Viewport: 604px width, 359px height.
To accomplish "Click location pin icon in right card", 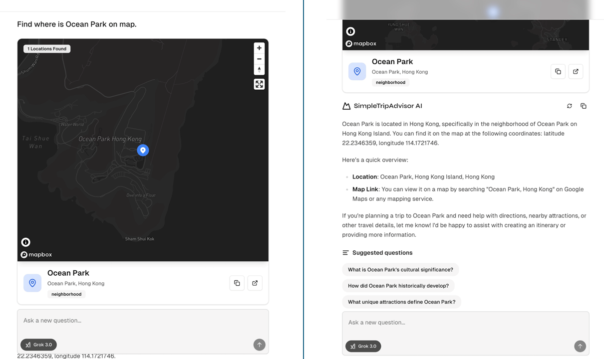I will click(357, 71).
